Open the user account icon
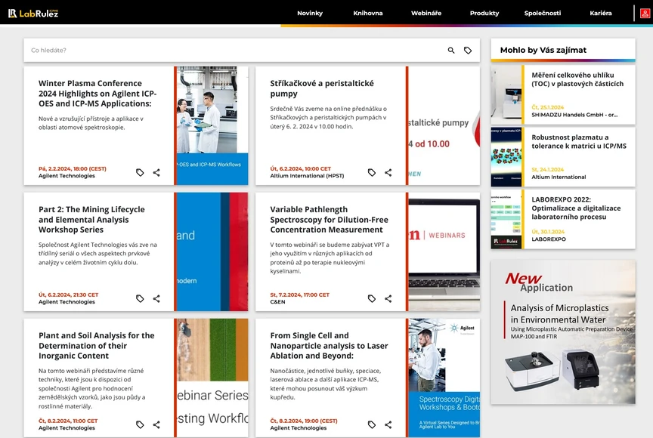 (645, 14)
